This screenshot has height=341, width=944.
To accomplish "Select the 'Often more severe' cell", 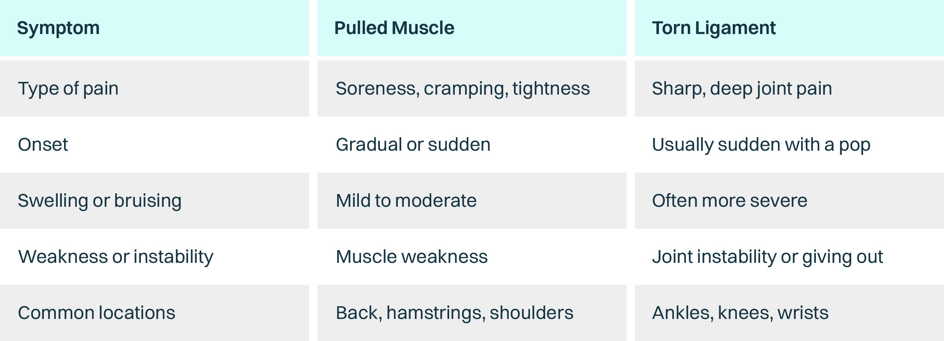I will (x=729, y=201).
